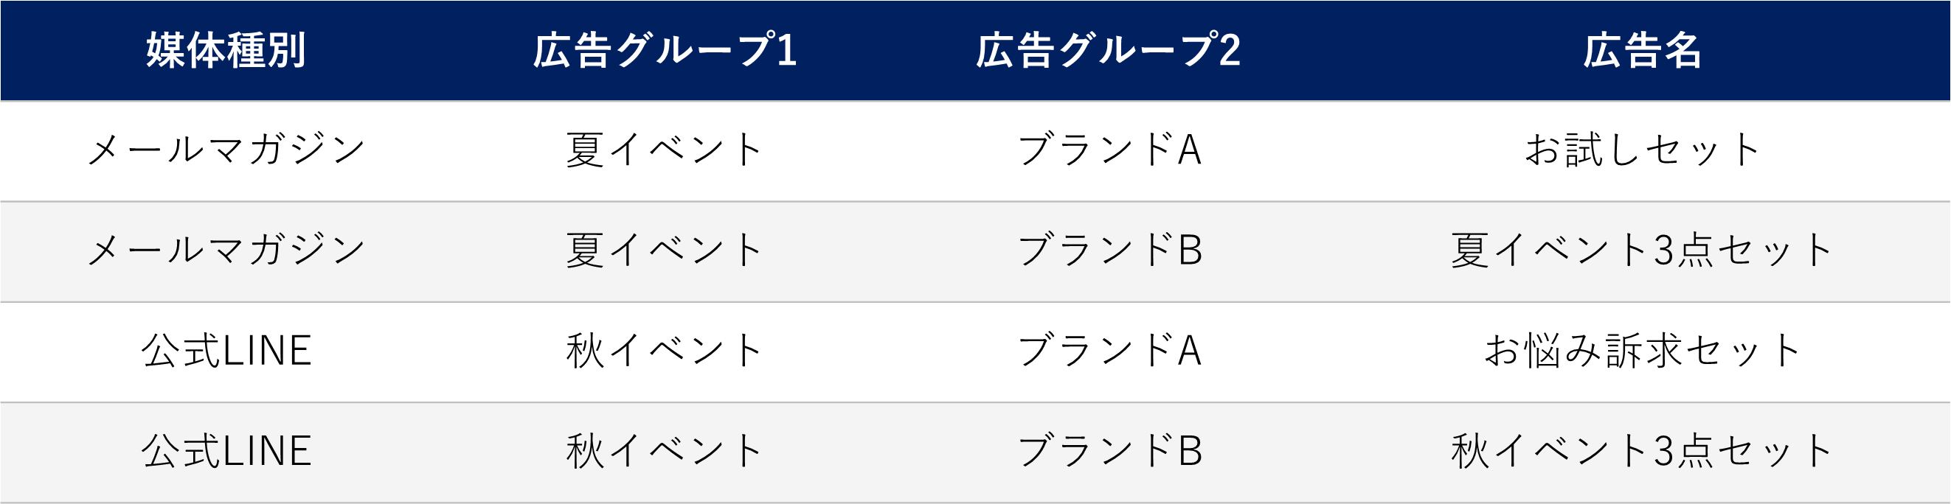Select 公式LINE in the third row
The height and width of the screenshot is (504, 1951).
pos(226,351)
